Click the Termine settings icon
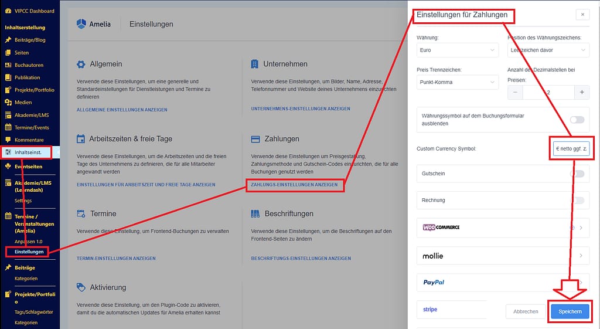This screenshot has width=600, height=329. (81, 214)
